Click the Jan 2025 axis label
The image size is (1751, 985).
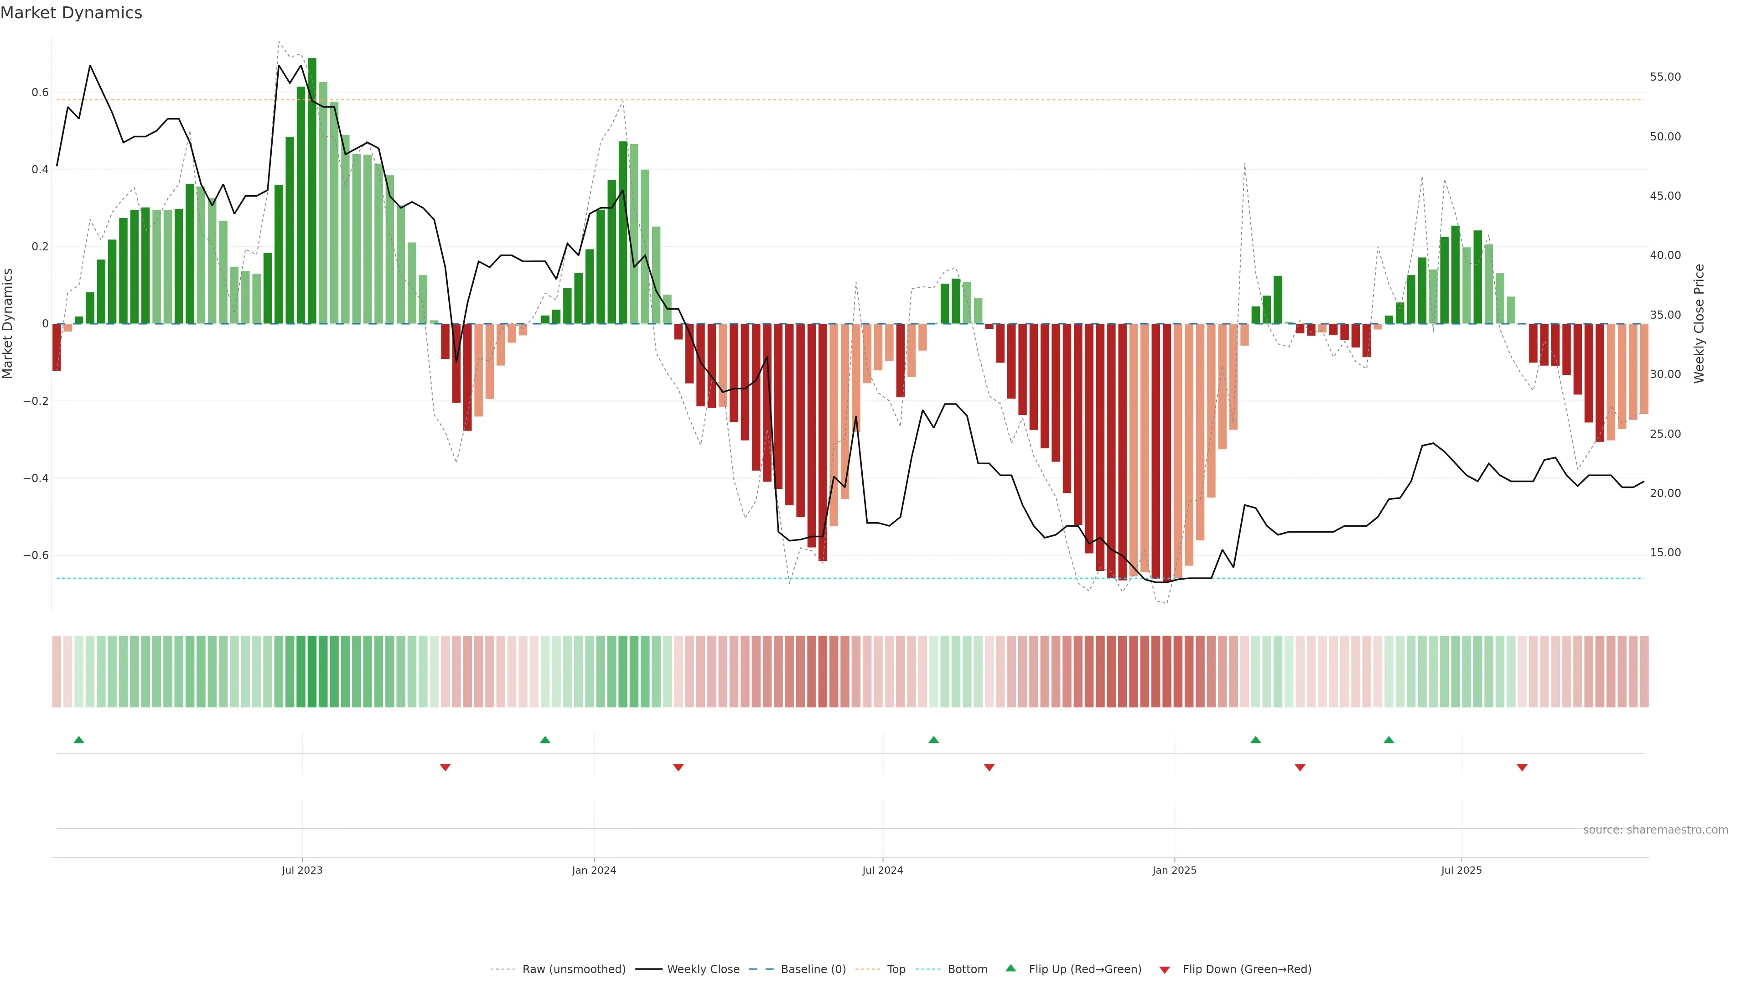(x=1174, y=870)
